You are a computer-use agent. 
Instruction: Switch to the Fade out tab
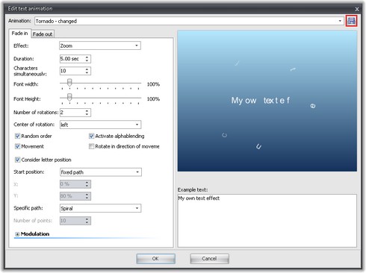coord(43,34)
